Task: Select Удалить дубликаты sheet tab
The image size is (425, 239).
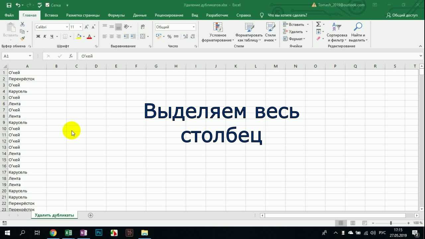Action: (54, 215)
